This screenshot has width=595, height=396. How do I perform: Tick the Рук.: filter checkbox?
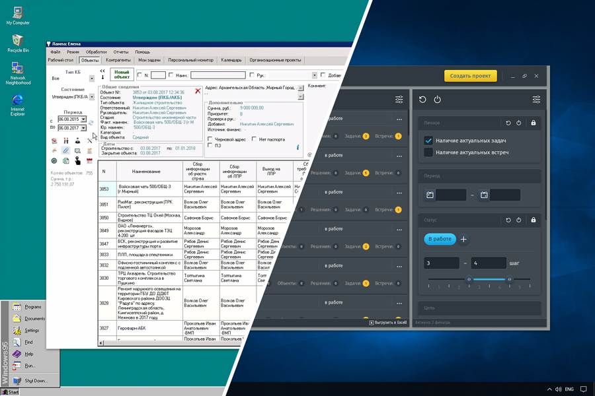(x=252, y=75)
